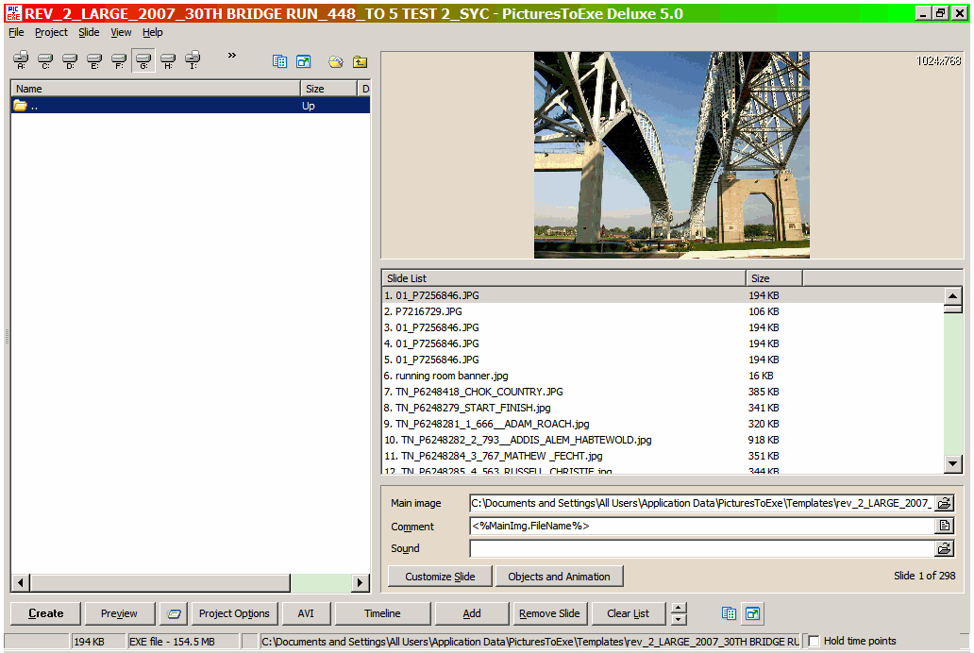The image size is (974, 653).
Task: Click the go up one folder icon
Action: point(360,62)
